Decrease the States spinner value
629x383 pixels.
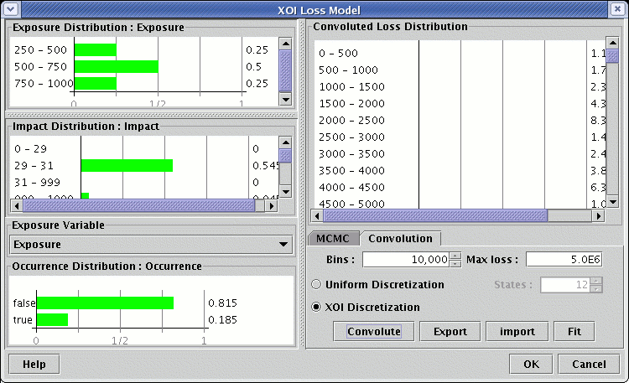[596, 289]
